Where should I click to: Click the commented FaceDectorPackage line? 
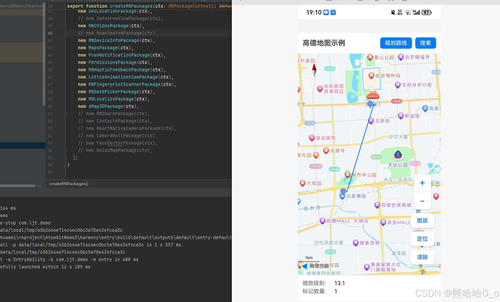click(118, 143)
